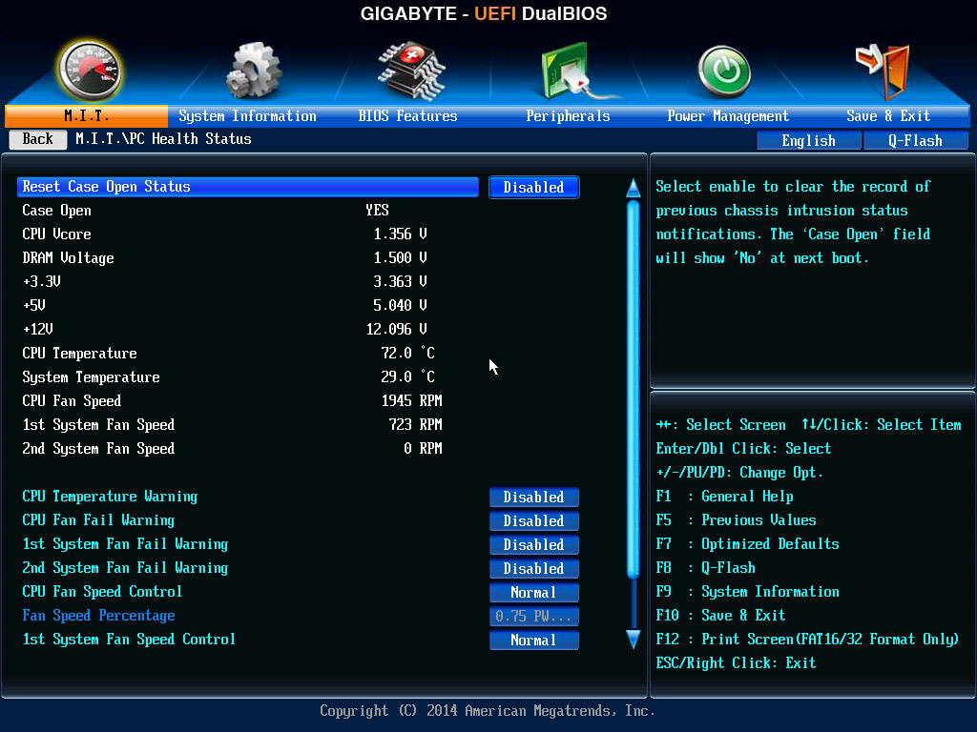This screenshot has height=732, width=977.
Task: Switch to the BIOS Features tab
Action: (407, 116)
